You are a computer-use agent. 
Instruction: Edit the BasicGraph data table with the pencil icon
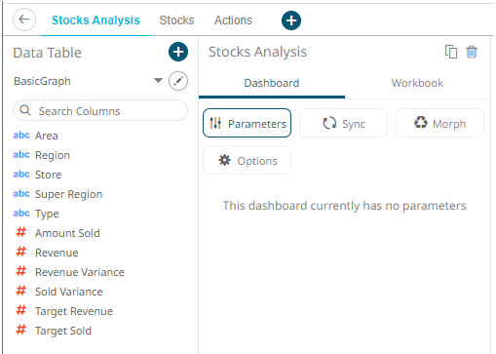[178, 81]
